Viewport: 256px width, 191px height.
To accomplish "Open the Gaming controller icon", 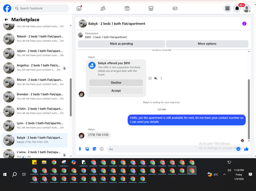I will 175,8.
